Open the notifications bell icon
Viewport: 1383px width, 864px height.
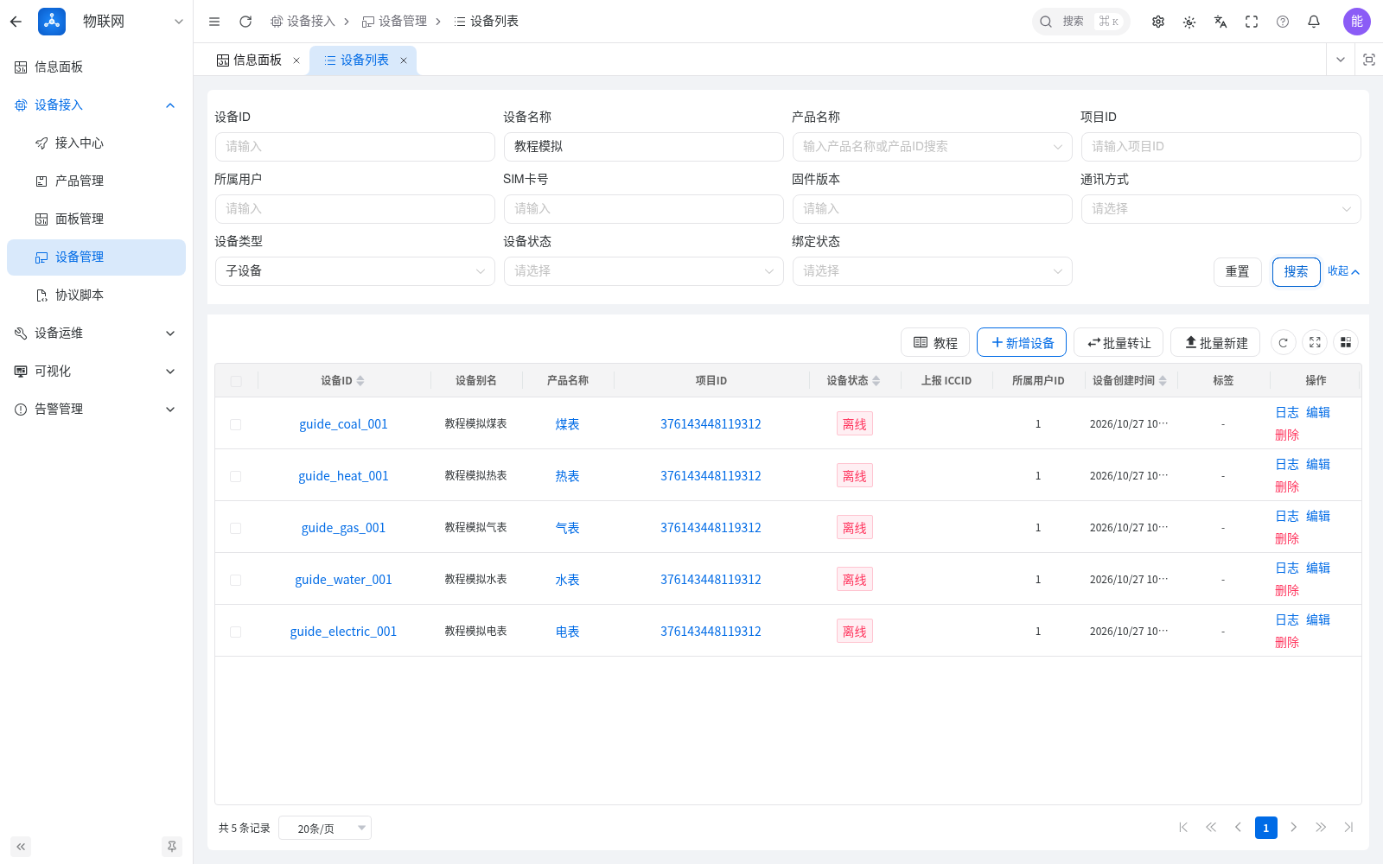tap(1314, 22)
